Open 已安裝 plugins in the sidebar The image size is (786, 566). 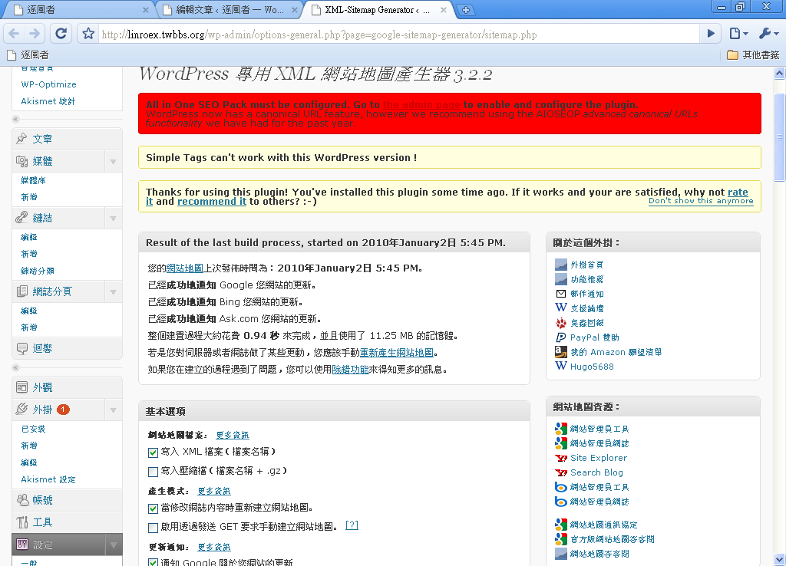(33, 429)
